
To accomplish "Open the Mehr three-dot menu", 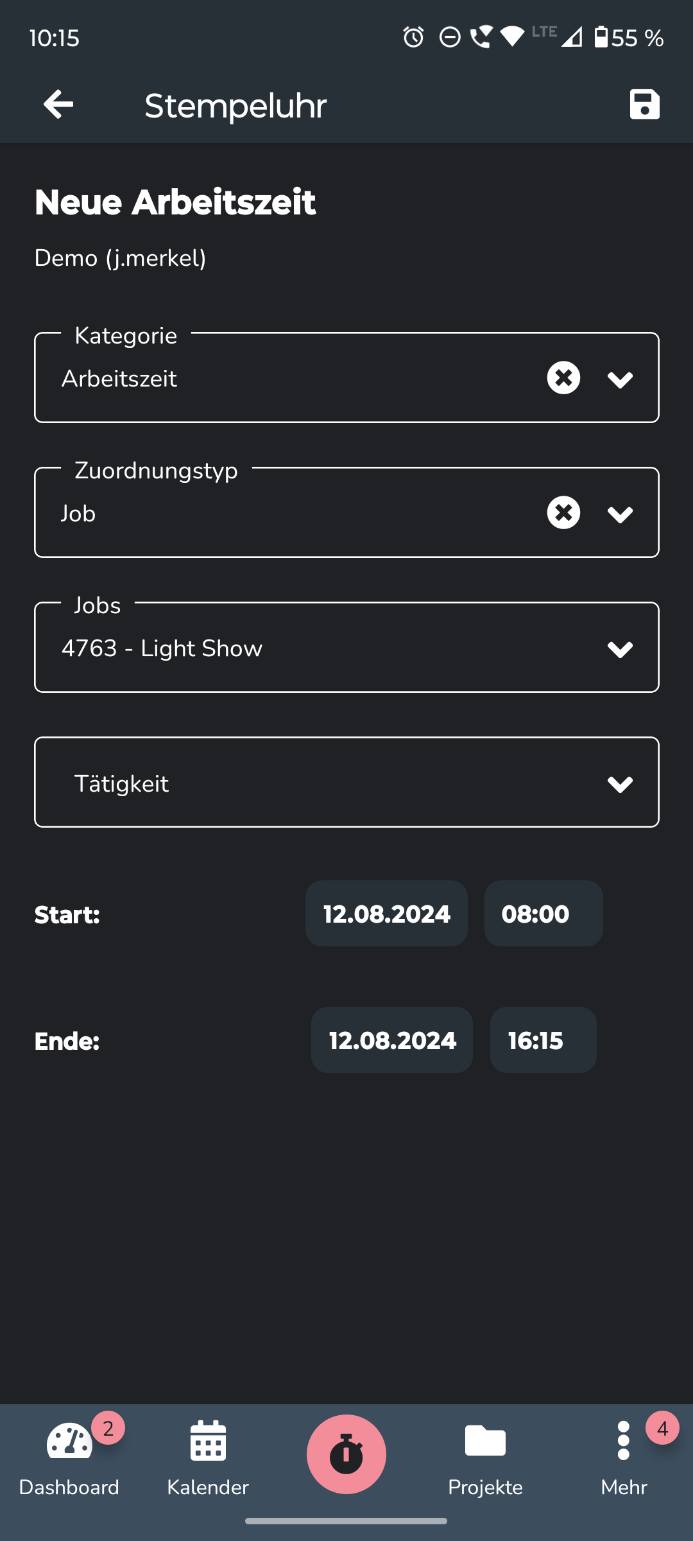I will pos(623,1441).
